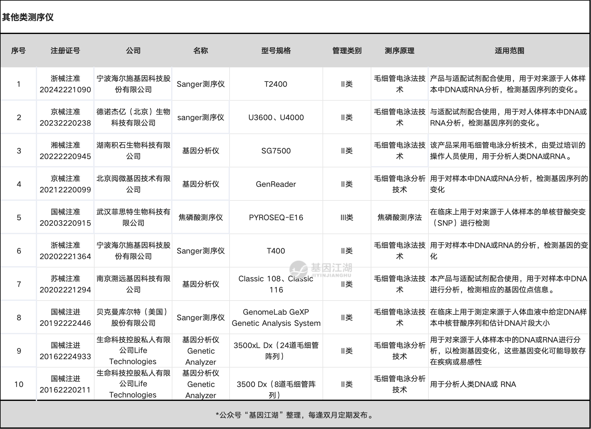591x429 pixels.
Task: Click the 焦磷酸测序法 principle cell
Action: click(399, 217)
